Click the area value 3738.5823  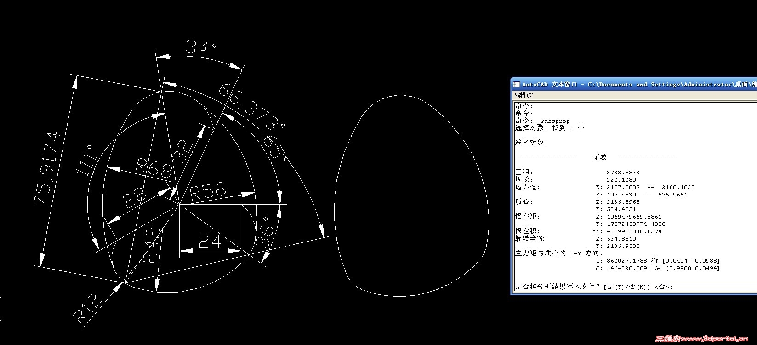tap(623, 172)
